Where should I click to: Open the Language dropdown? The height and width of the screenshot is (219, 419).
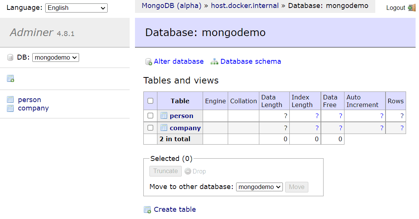tap(76, 8)
